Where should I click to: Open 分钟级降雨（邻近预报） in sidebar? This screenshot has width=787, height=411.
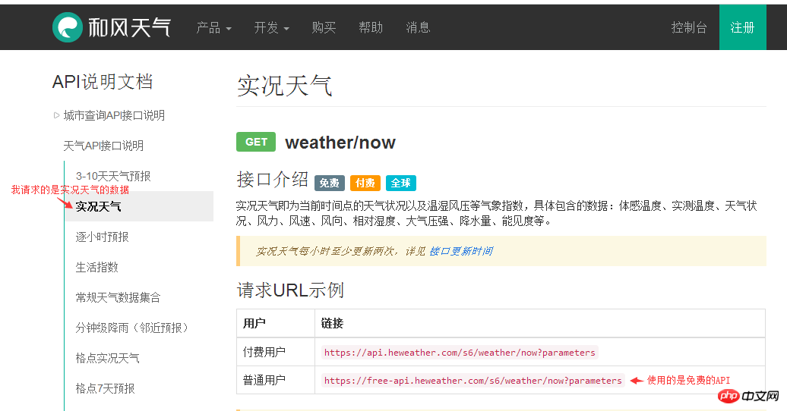click(134, 328)
